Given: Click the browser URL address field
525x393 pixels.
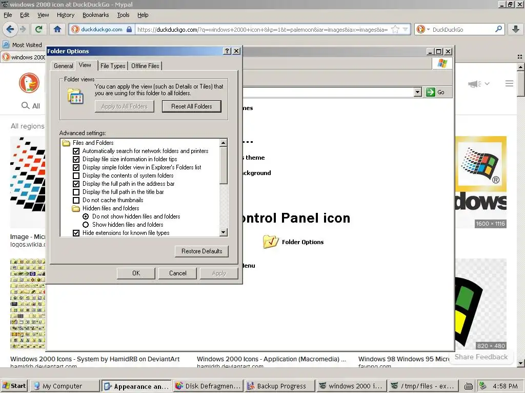Looking at the screenshot, I should coord(262,29).
